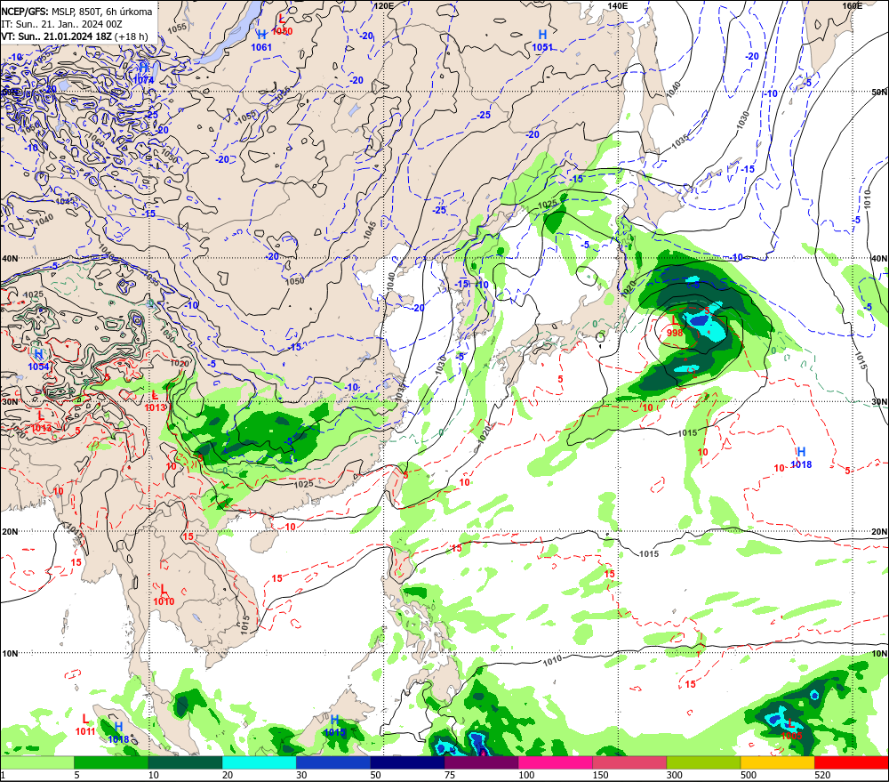Screen dimensions: 889x782
Task: Select the blue 30–50 legend swatch
Action: coord(333,762)
